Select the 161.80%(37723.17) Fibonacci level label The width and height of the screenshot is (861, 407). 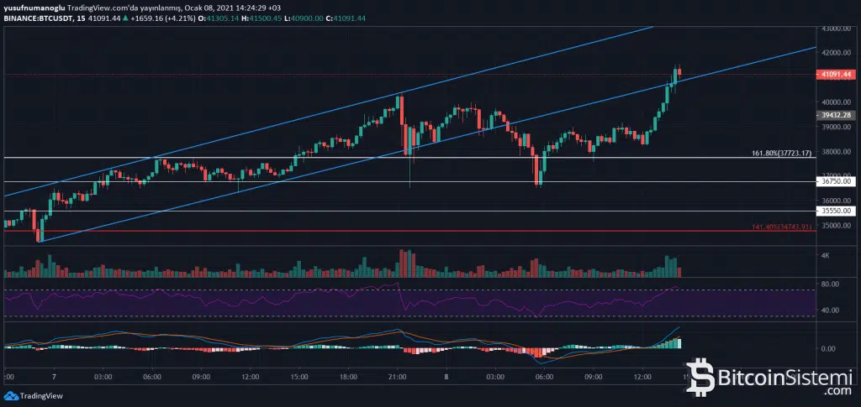[781, 154]
